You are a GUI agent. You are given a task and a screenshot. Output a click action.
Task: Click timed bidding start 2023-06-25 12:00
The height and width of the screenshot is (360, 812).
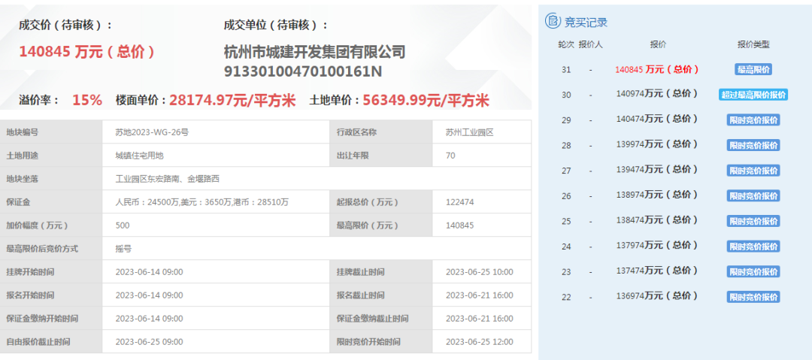[479, 342]
